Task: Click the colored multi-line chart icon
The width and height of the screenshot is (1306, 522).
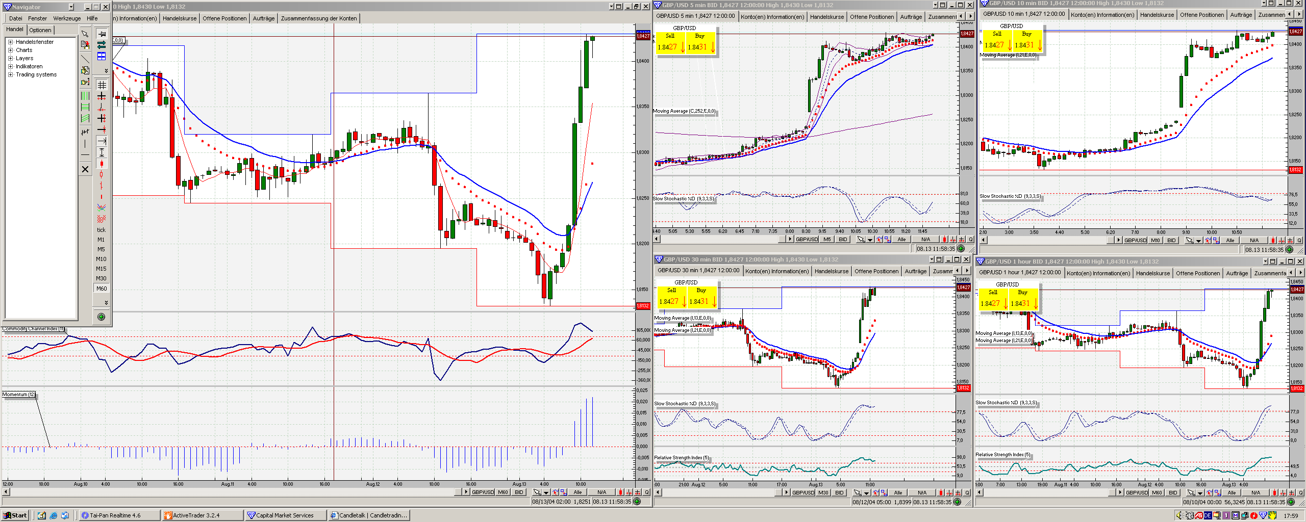Action: [102, 207]
